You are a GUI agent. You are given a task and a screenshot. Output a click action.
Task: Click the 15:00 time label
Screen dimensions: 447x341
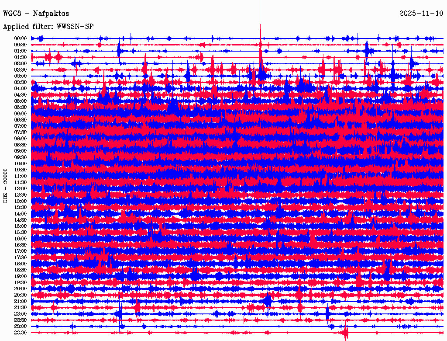[21, 226]
